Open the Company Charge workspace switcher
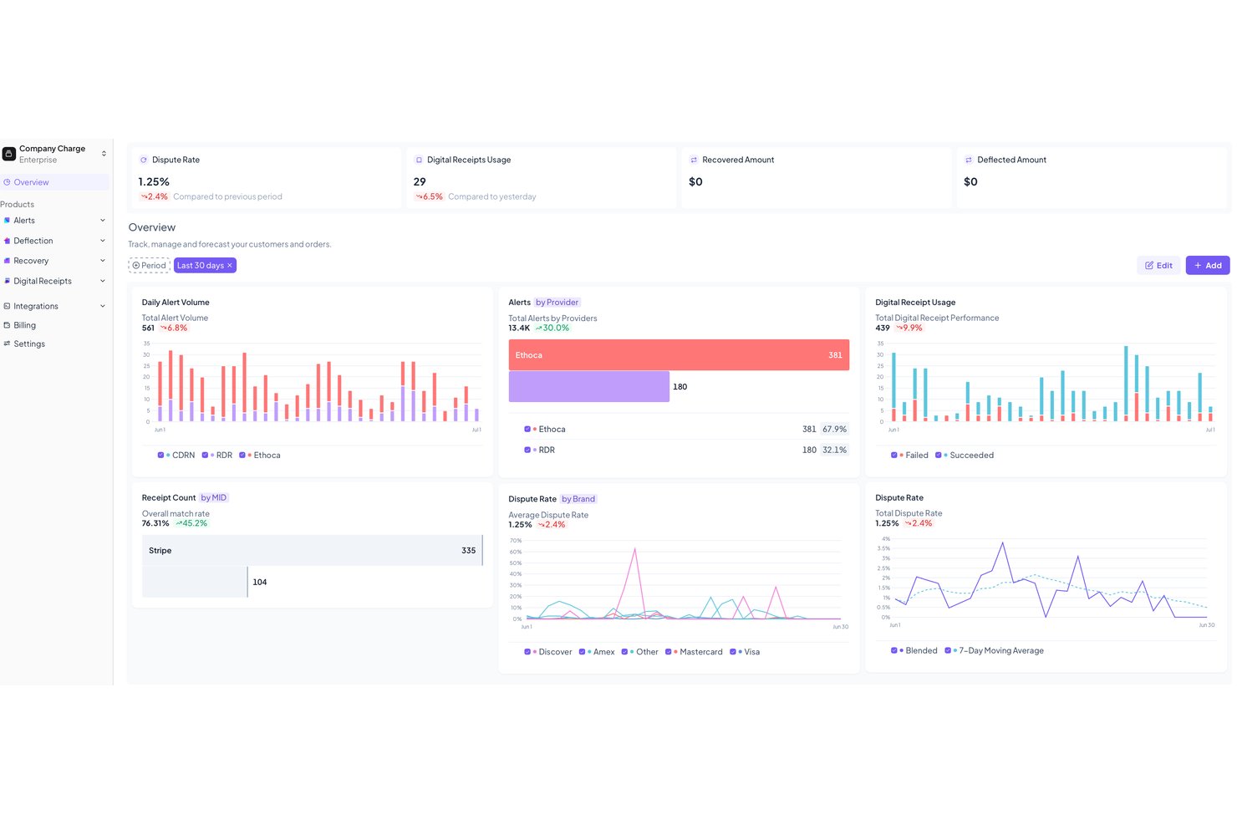Viewport: 1237px width, 825px height. point(104,154)
